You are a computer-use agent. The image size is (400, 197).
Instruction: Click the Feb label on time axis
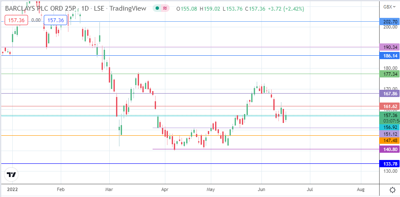tap(61, 189)
